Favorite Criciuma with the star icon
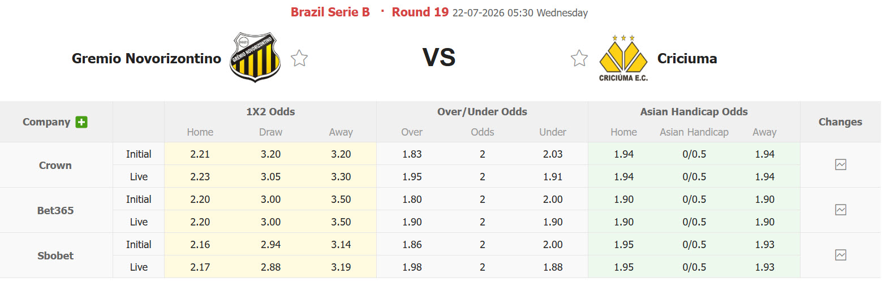This screenshot has height=282, width=882. [x=579, y=58]
